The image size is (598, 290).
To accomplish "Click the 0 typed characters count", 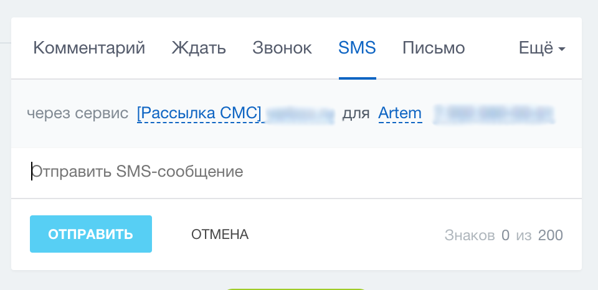I will (505, 235).
